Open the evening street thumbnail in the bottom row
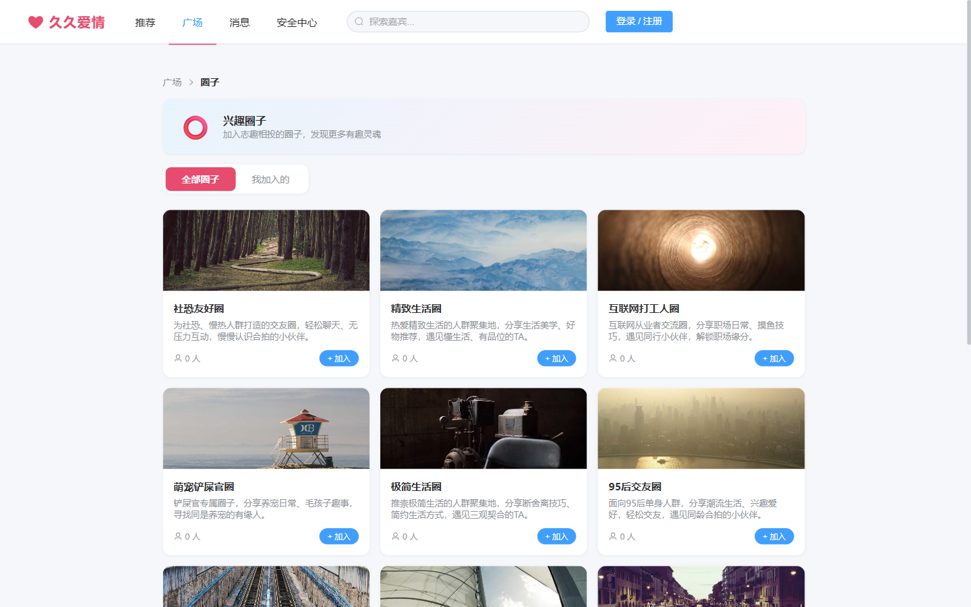This screenshot has width=971, height=607. (701, 586)
